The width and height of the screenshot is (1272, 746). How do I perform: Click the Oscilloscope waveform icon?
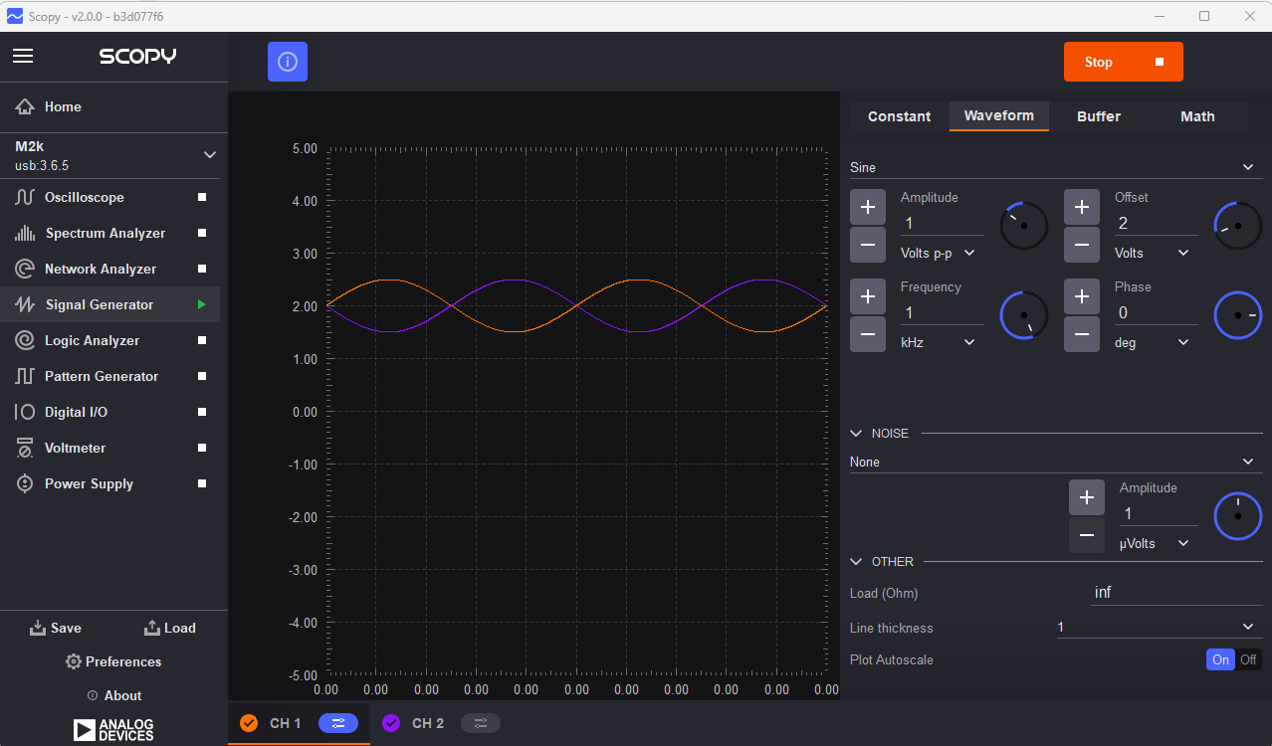pos(25,197)
